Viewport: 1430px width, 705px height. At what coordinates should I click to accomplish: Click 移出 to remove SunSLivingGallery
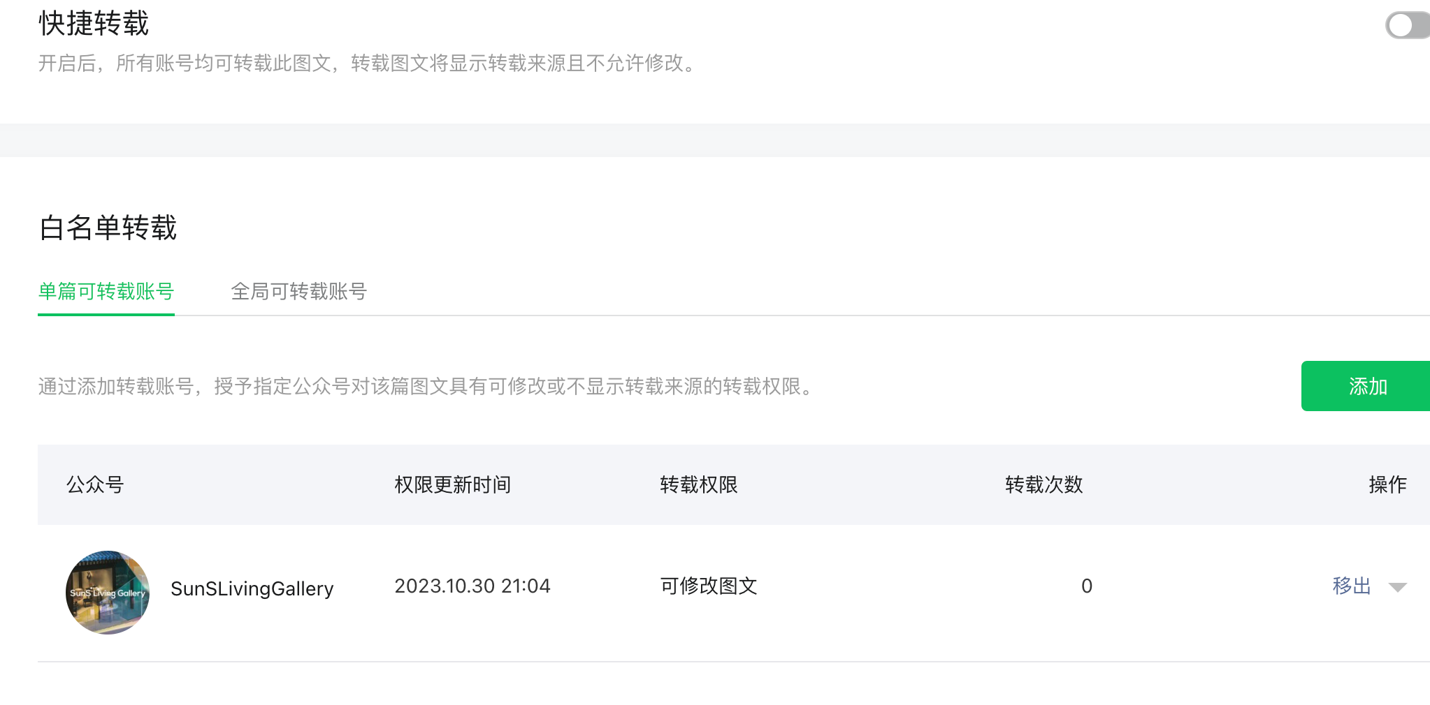coord(1352,586)
